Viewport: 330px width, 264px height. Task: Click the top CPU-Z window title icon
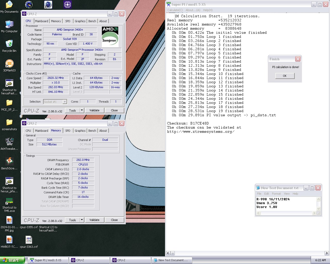point(24,14)
